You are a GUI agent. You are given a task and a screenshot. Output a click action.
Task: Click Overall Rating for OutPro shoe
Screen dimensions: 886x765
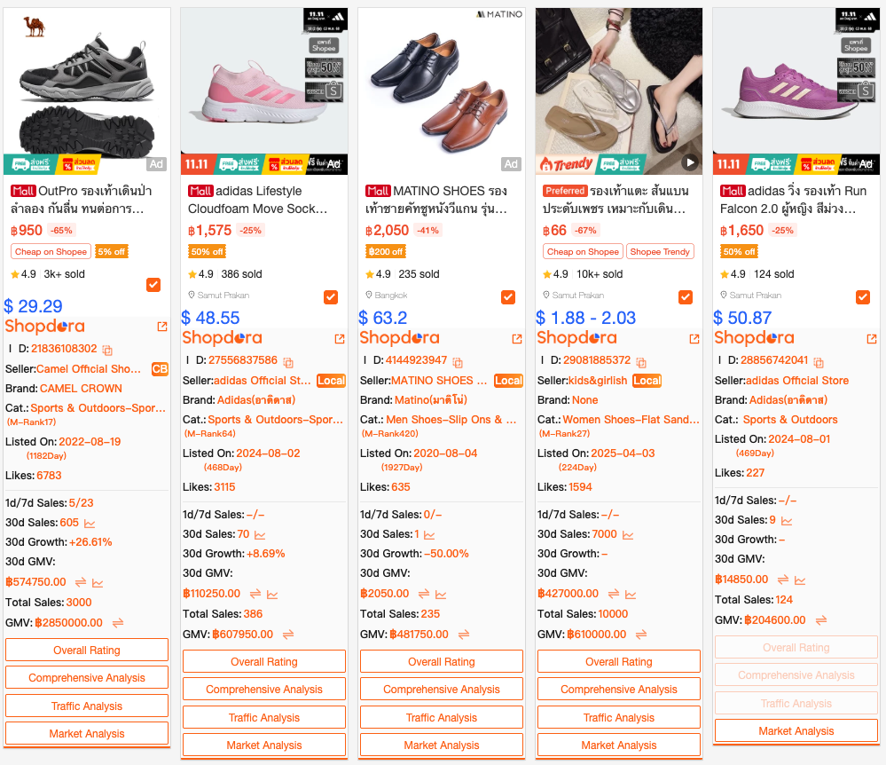click(87, 650)
